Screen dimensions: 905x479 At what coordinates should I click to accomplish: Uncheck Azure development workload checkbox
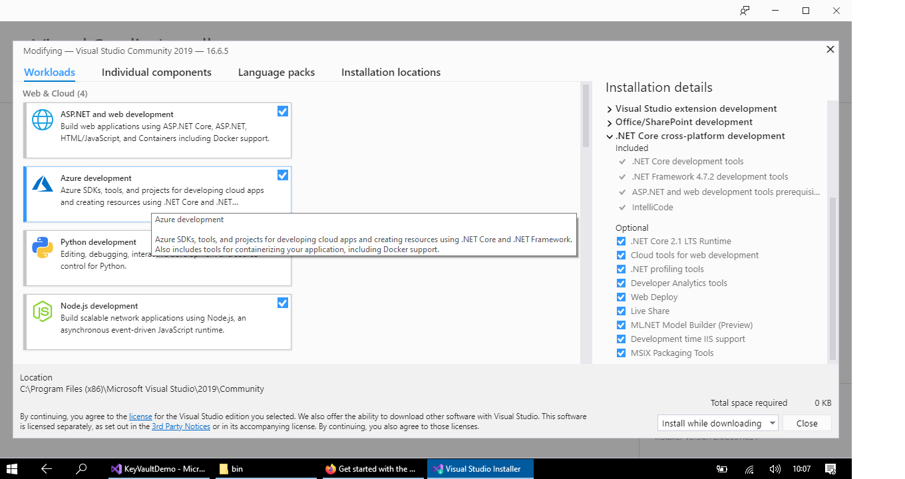283,175
